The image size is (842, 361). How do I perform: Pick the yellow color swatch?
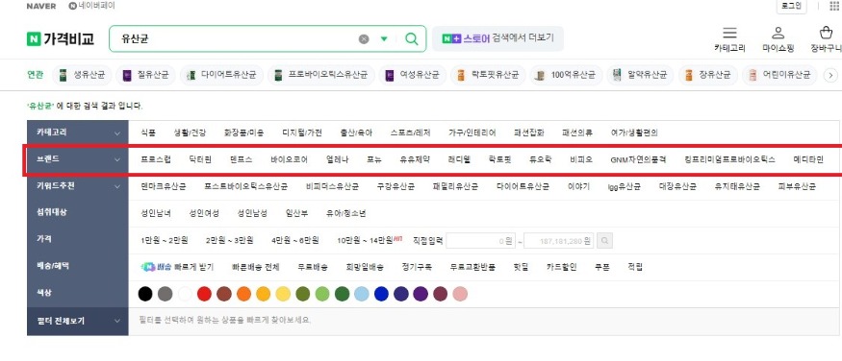(283, 294)
